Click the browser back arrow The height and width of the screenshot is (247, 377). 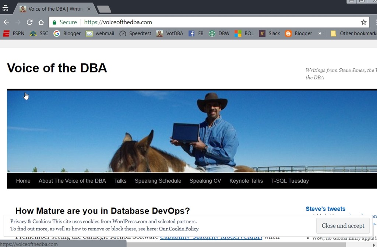coord(6,22)
